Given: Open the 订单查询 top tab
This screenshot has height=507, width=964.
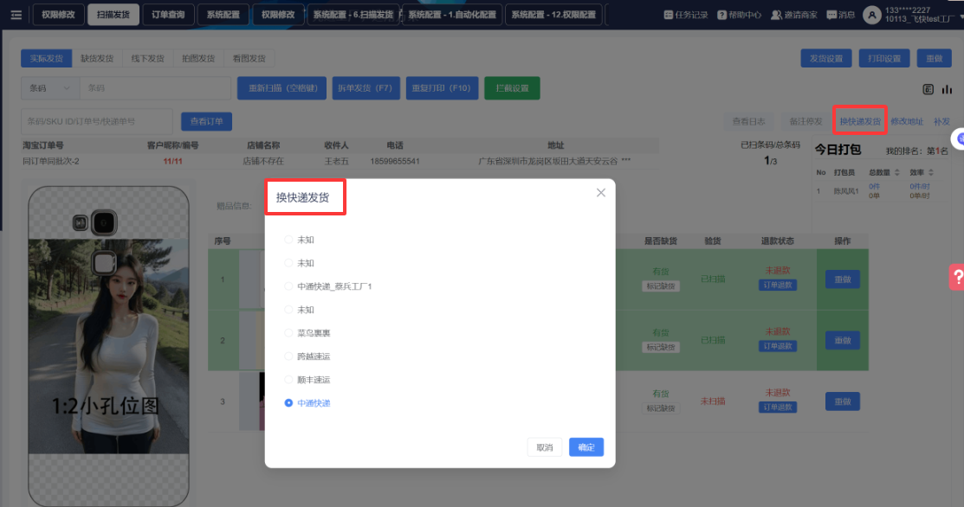Looking at the screenshot, I should pyautogui.click(x=168, y=15).
